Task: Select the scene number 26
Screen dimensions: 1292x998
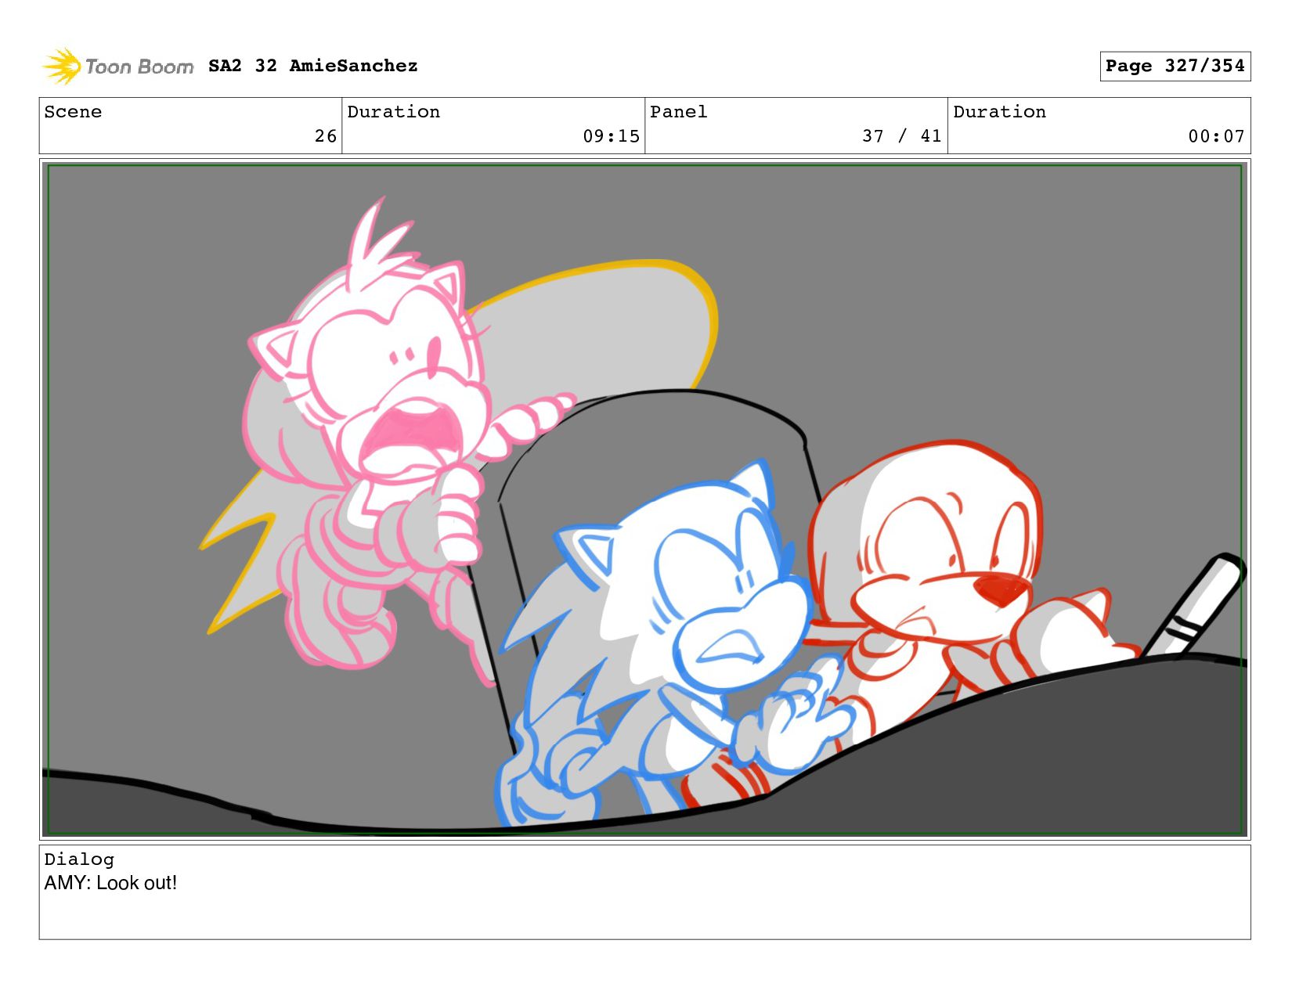Action: [326, 136]
